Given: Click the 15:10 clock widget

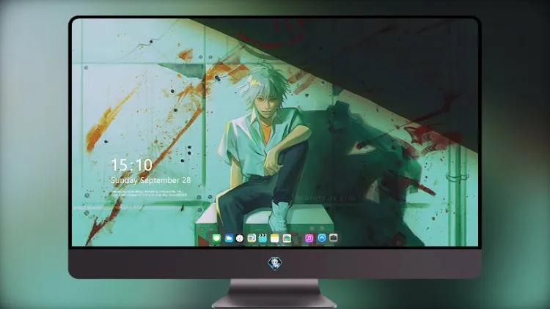Looking at the screenshot, I should [x=131, y=165].
